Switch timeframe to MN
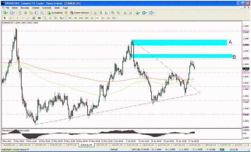The image size is (251, 152). (114, 18)
